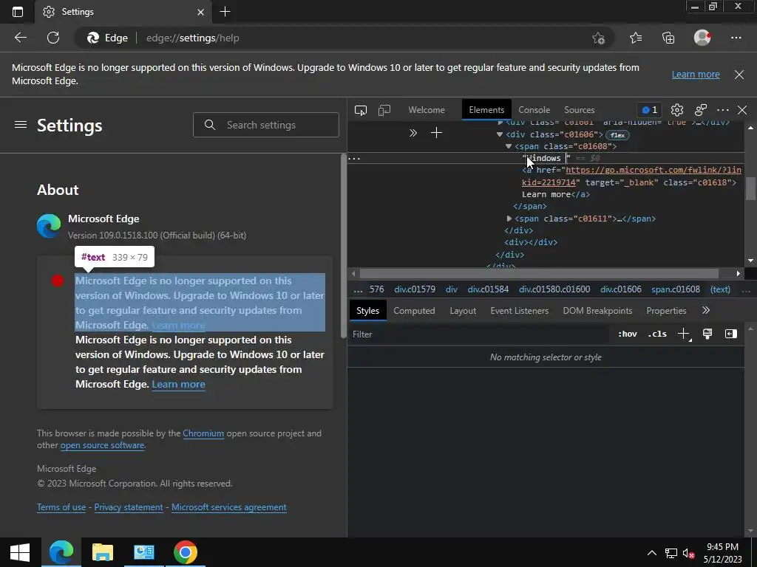The image size is (757, 567).
Task: Toggle device emulation in DevTools
Action: click(x=384, y=110)
